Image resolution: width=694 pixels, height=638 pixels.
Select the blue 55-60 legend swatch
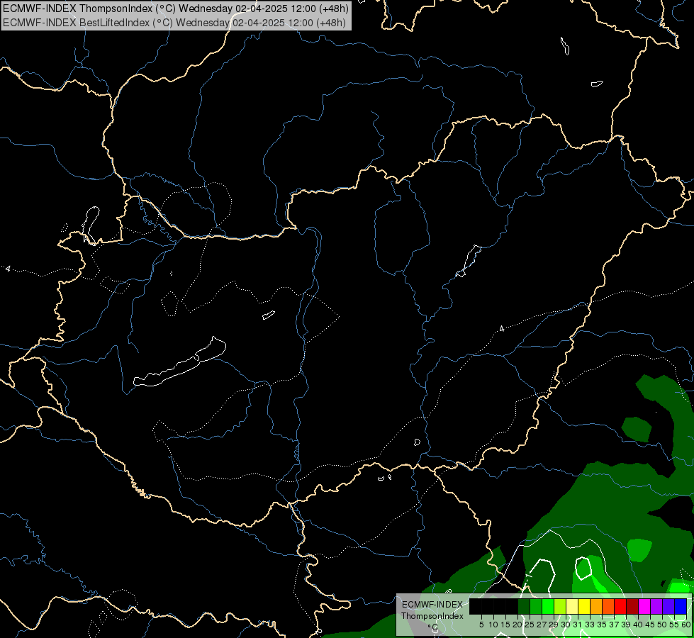pyautogui.click(x=681, y=606)
